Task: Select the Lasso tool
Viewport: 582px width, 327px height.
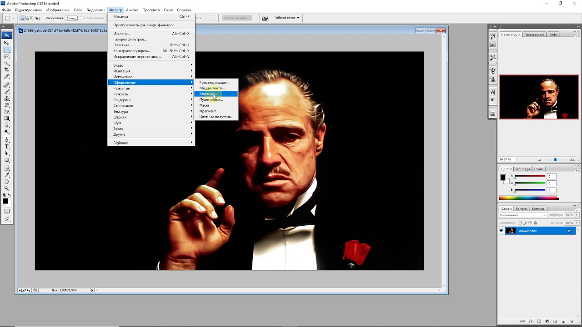Action: (x=7, y=56)
